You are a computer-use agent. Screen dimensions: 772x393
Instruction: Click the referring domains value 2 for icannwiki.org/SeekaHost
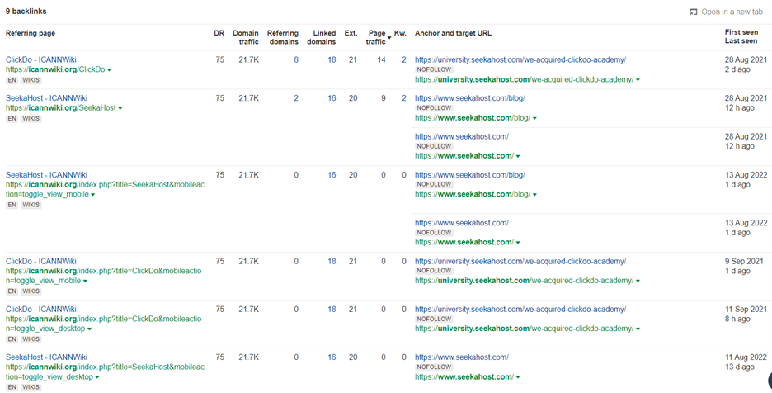[296, 98]
